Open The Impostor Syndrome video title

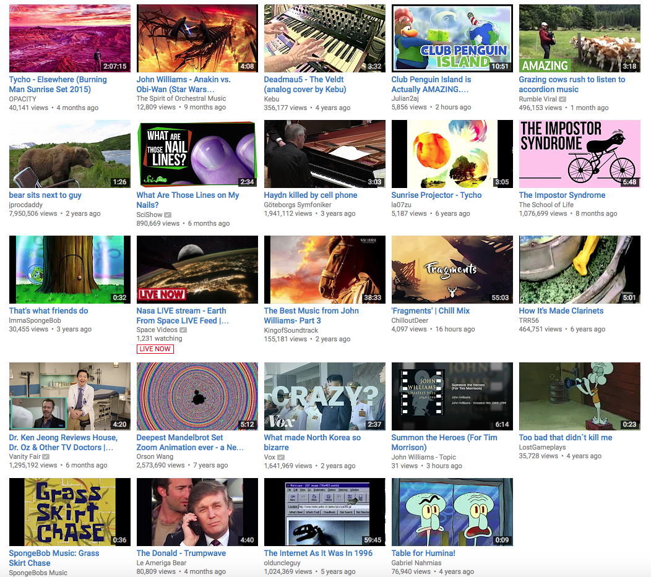coord(562,195)
